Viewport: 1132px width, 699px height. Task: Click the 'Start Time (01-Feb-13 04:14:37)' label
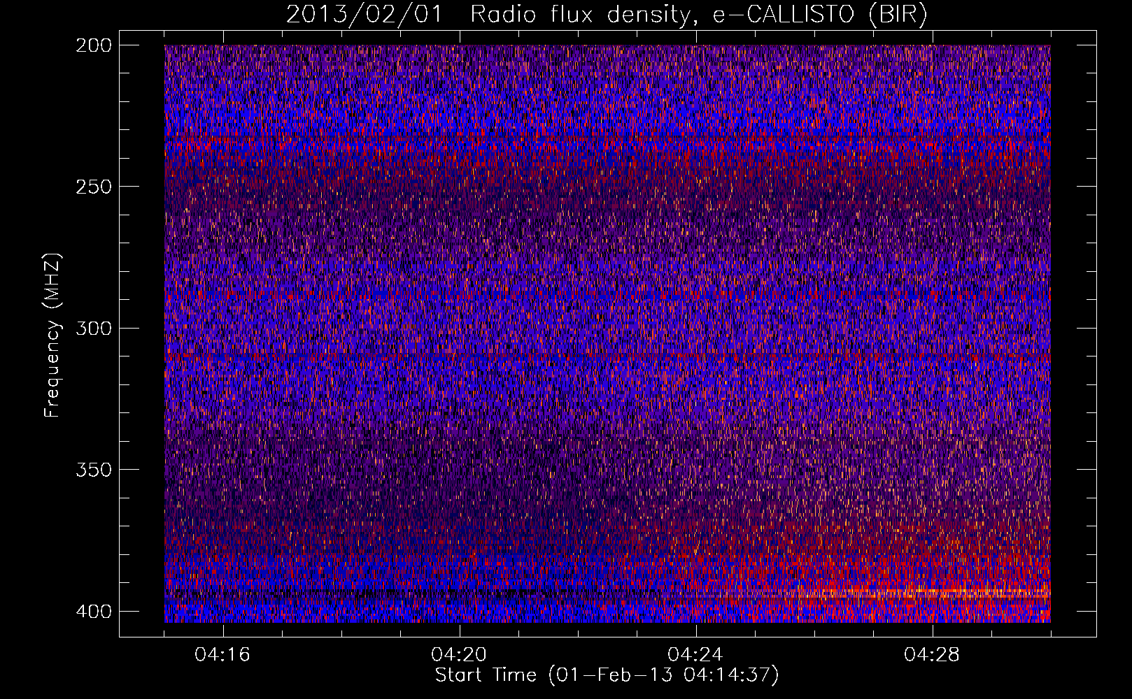[x=607, y=675]
